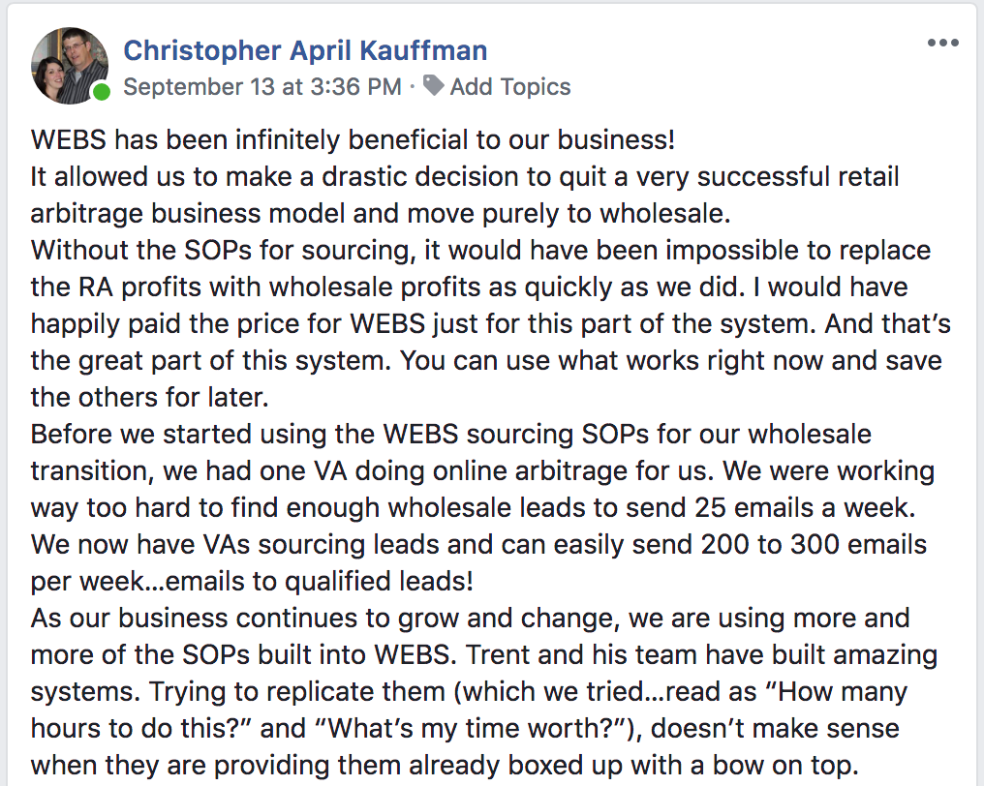Click the line "WEBS has been infinitely beneficial"
This screenshot has height=786, width=984.
pos(353,139)
